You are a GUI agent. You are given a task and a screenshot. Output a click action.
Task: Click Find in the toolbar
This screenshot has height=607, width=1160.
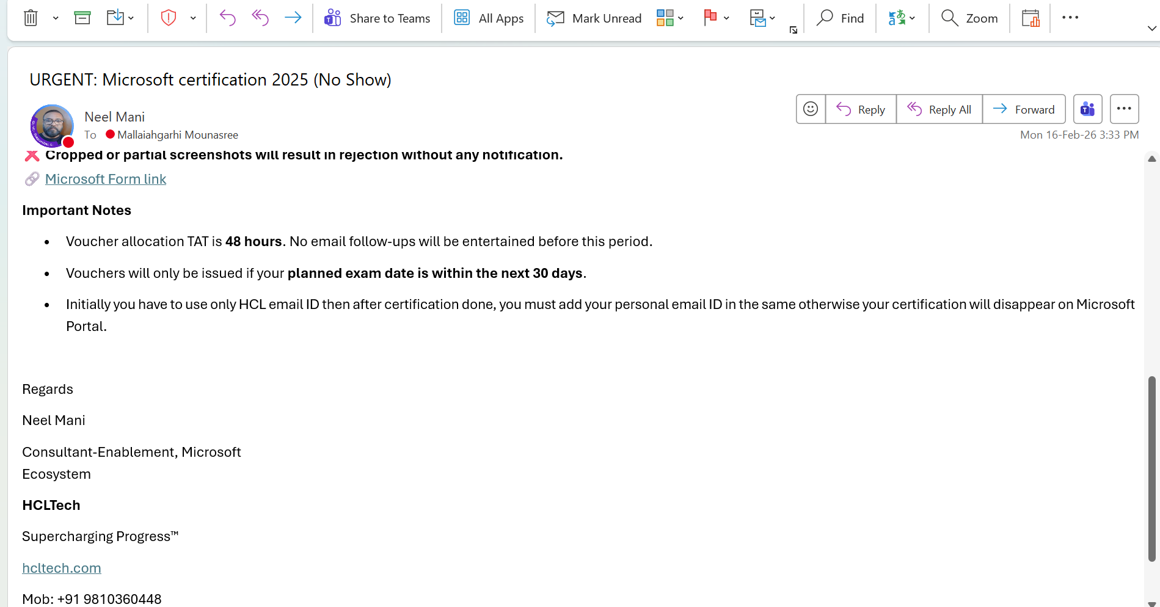841,18
